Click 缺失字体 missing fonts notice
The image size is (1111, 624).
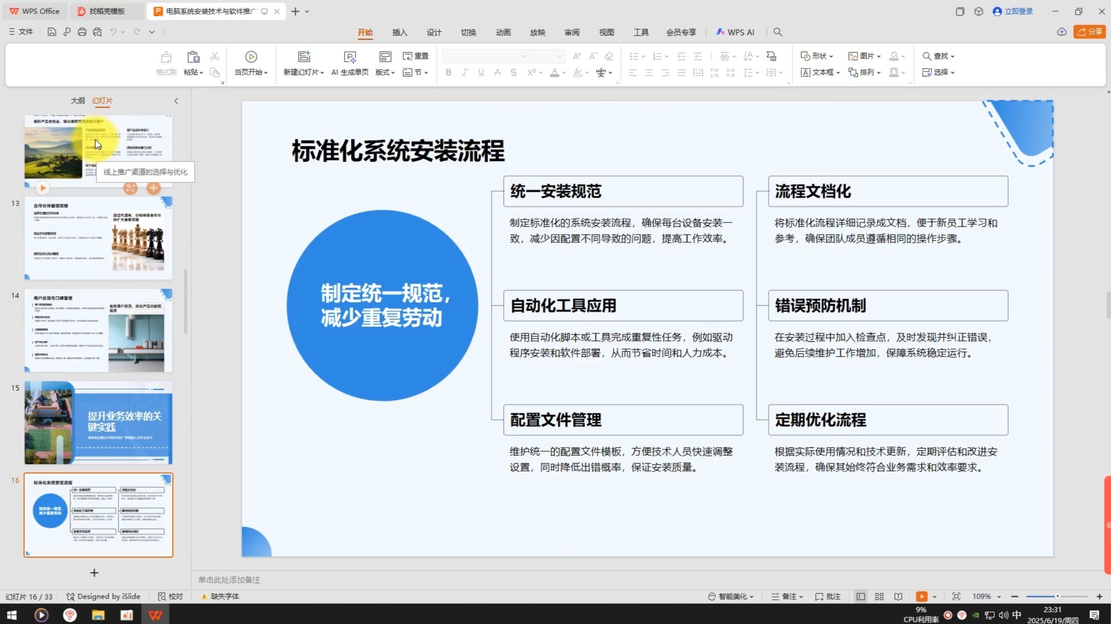tap(220, 596)
